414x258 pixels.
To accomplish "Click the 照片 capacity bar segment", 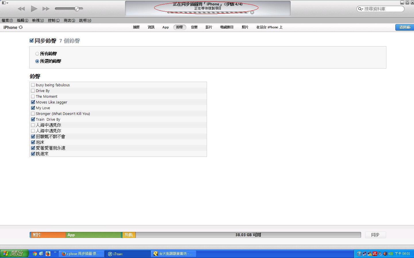I will [48, 235].
